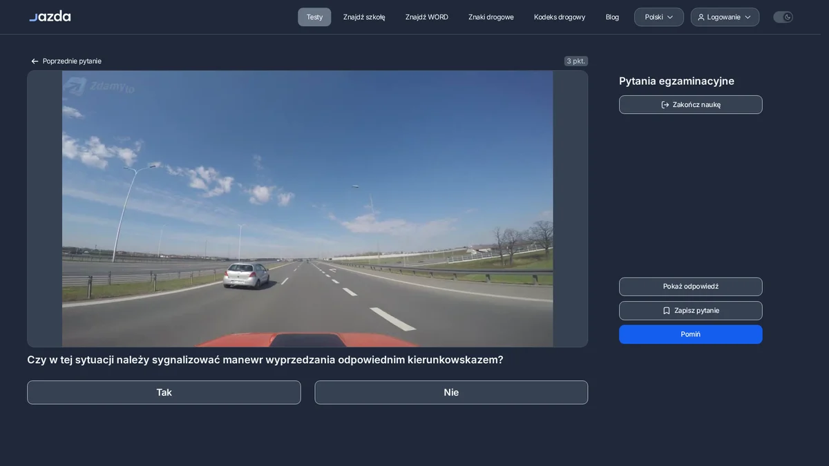Return to Poprzednie pytanie
The height and width of the screenshot is (466, 829).
coord(66,61)
